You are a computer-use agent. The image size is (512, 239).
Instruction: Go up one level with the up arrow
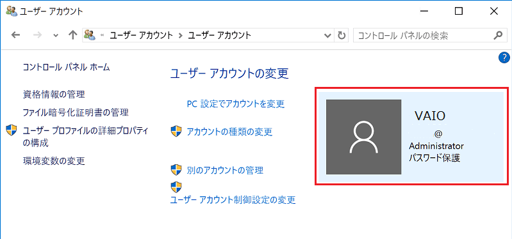click(72, 35)
